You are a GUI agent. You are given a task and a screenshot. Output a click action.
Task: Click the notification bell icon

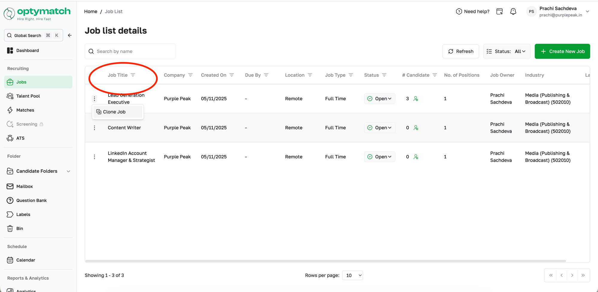(x=513, y=11)
